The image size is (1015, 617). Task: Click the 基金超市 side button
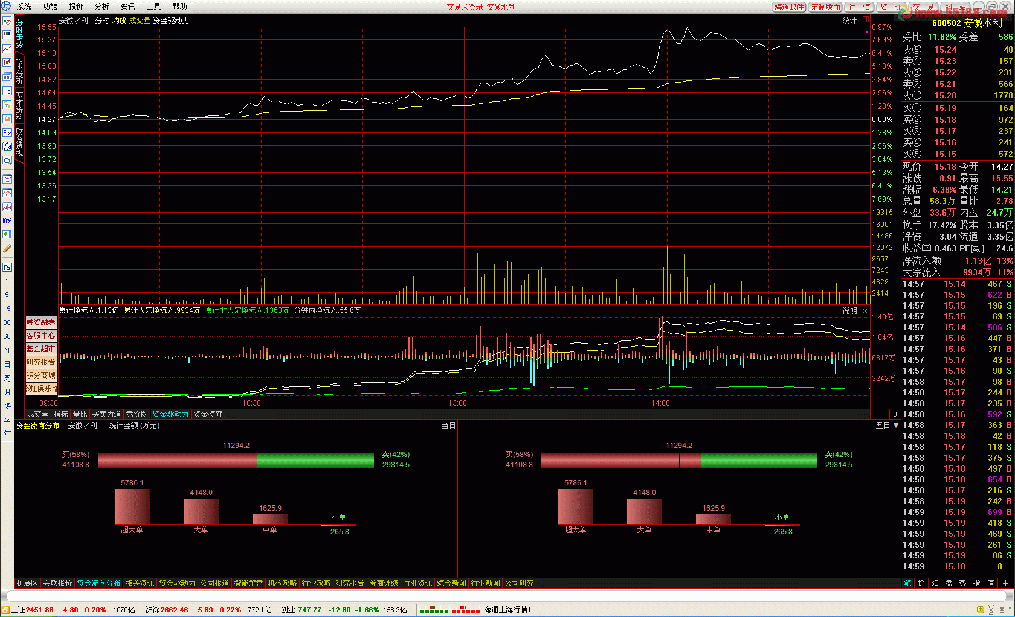[41, 349]
